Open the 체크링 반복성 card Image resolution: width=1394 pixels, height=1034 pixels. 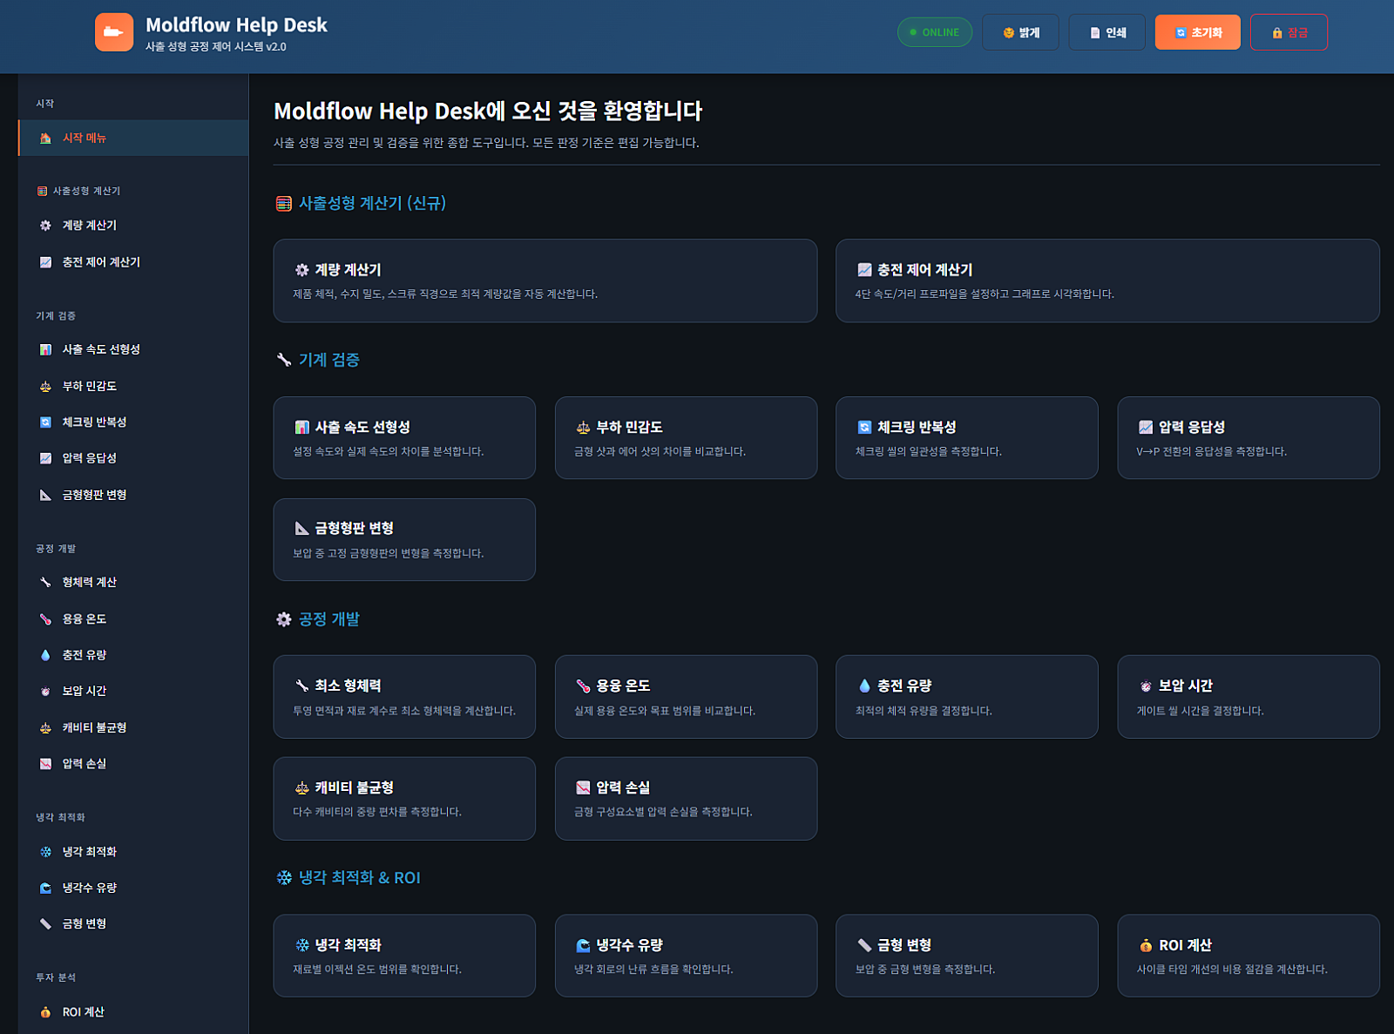[x=967, y=437]
